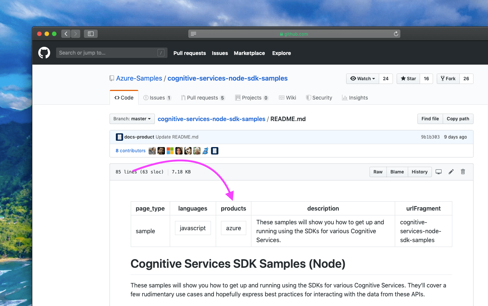Open the Update README.md commit message

pyautogui.click(x=177, y=137)
